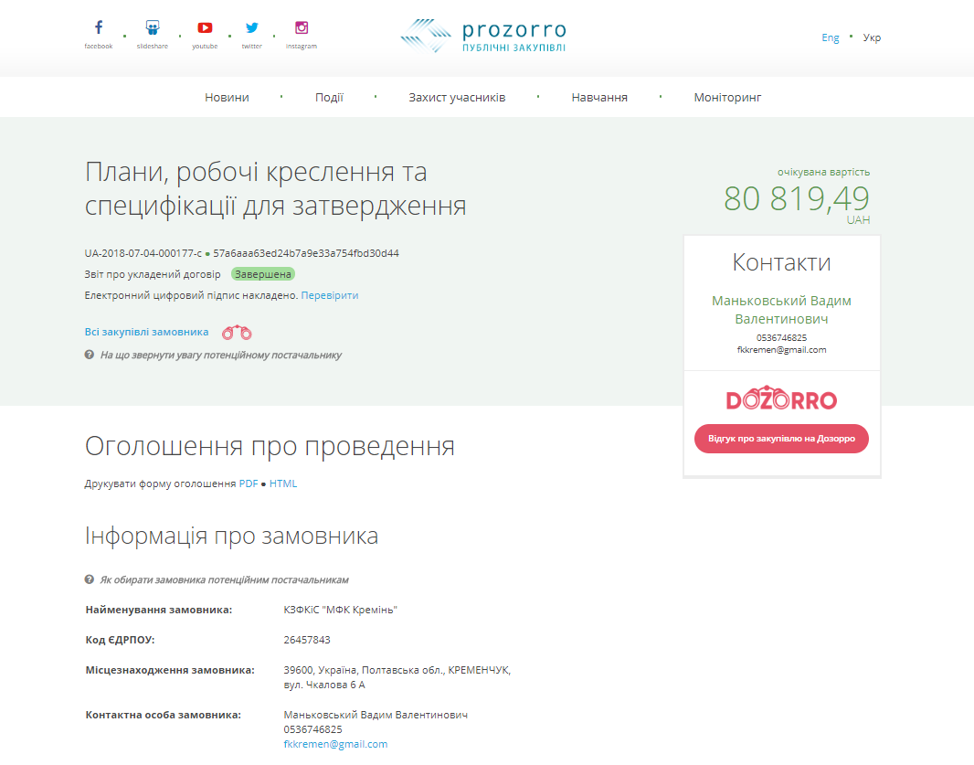Click the Twitter bird icon
Screen dimensions: 974x765
click(251, 28)
